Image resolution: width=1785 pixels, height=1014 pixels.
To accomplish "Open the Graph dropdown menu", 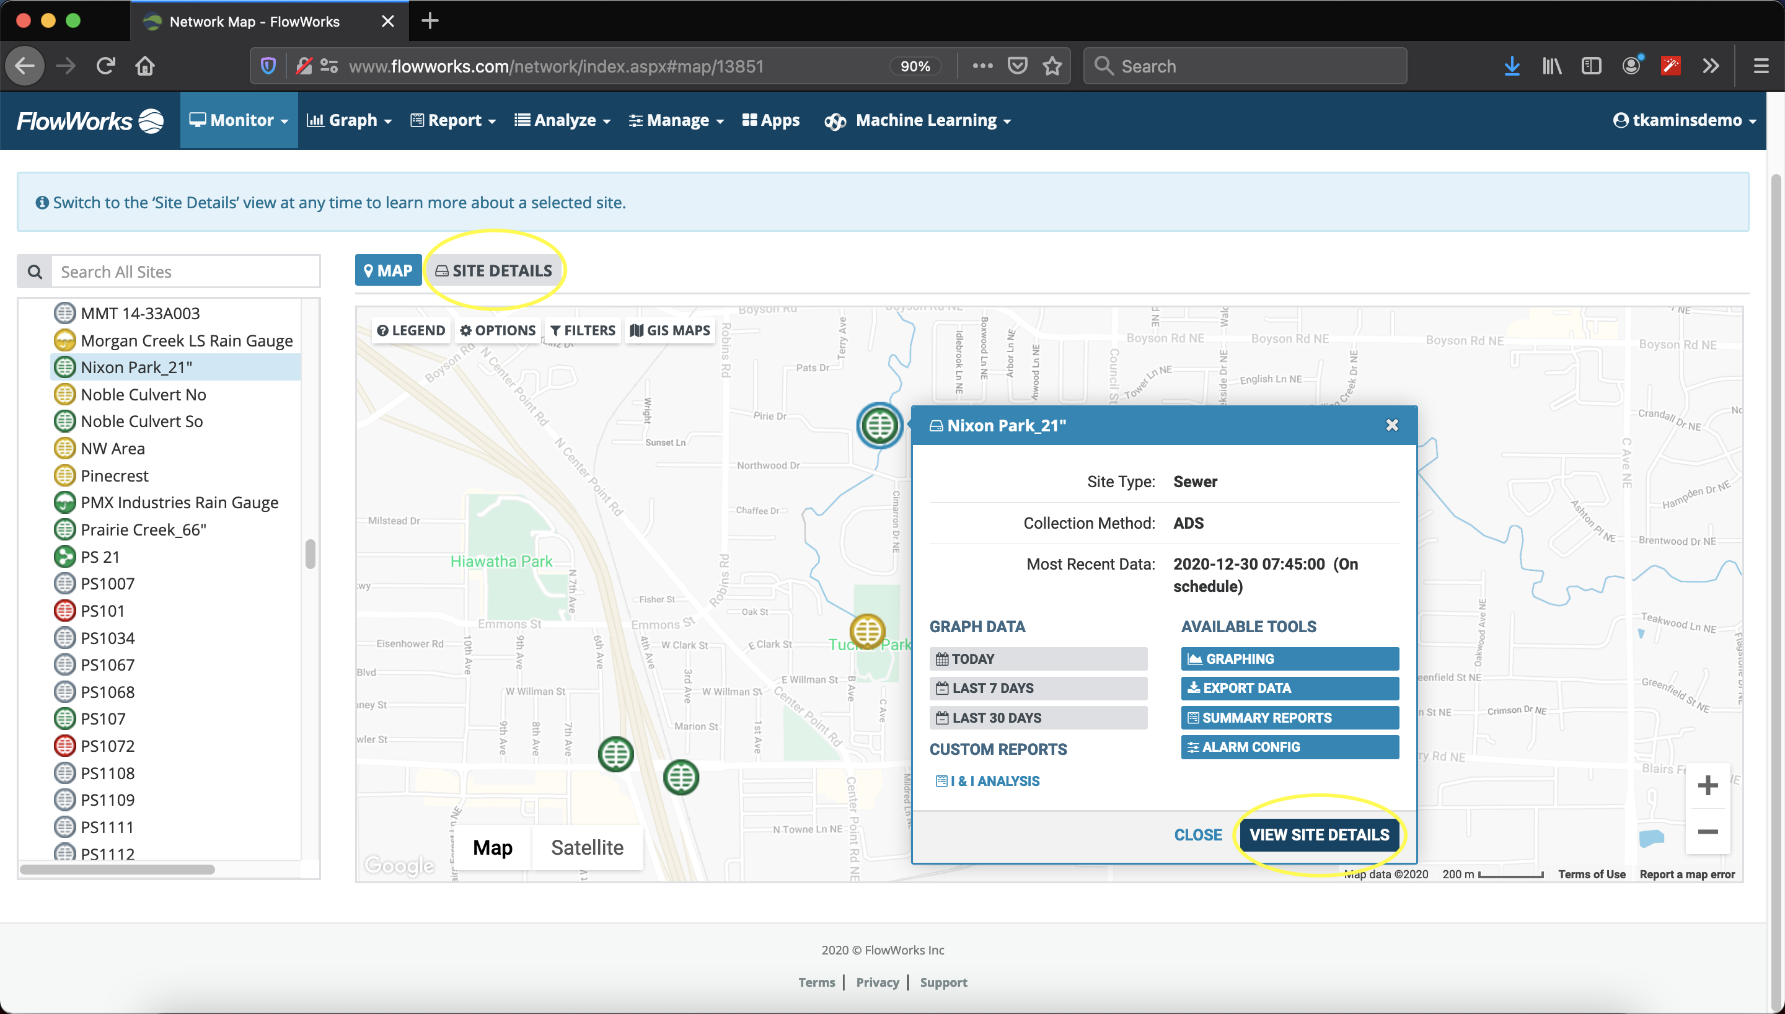I will pos(350,120).
